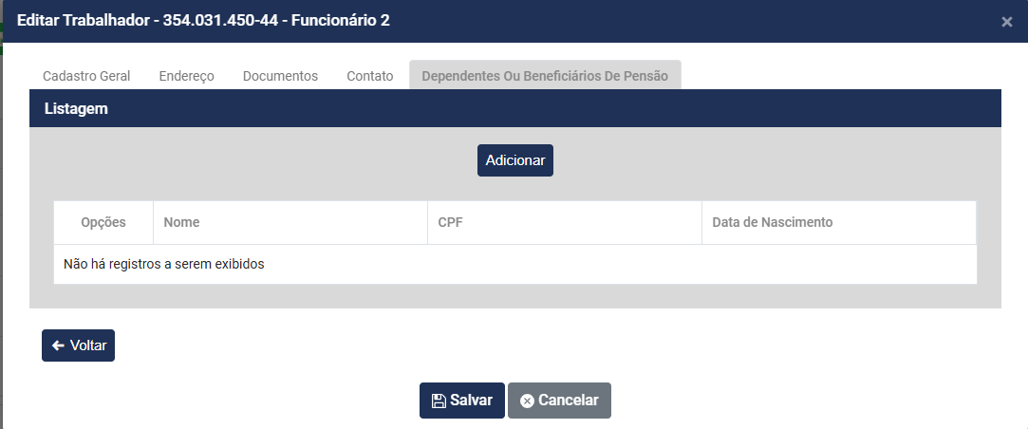The height and width of the screenshot is (429, 1028).
Task: Click the Voltar button text
Action: pos(88,345)
